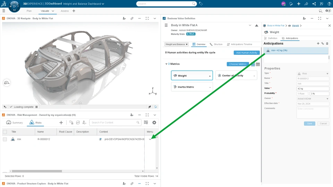Switch to the Assess tab

click(x=65, y=11)
